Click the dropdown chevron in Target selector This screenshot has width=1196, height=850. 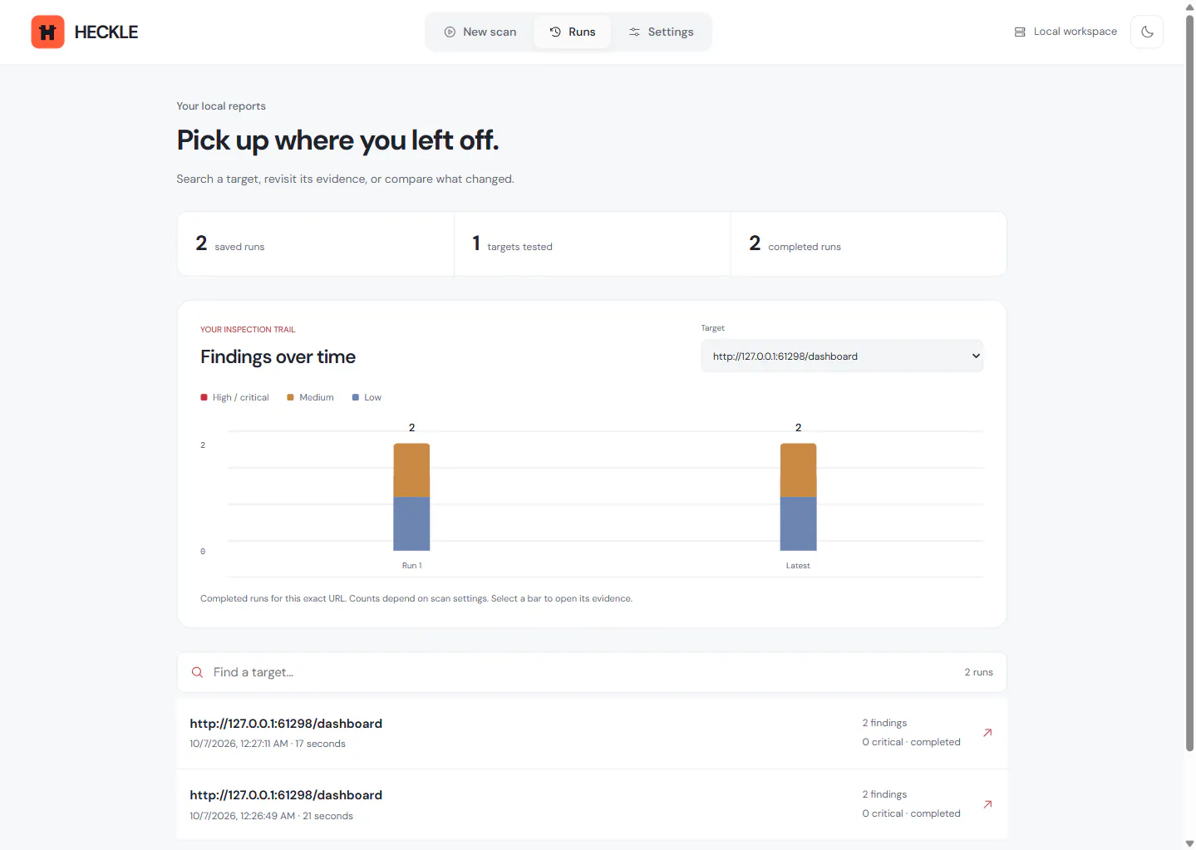[x=976, y=356]
